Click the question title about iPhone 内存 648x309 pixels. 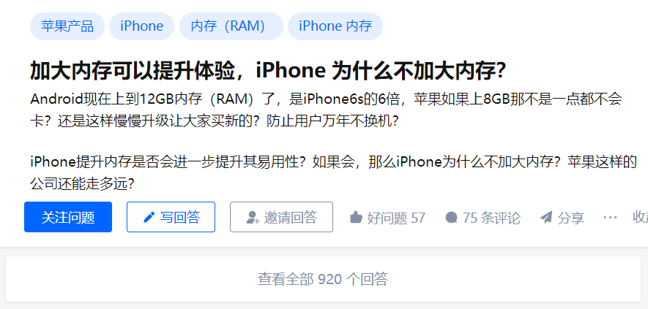pyautogui.click(x=268, y=72)
